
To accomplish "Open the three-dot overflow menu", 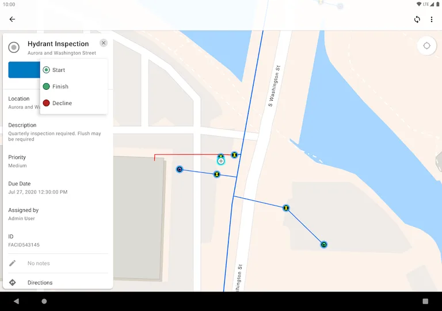I will tap(431, 19).
